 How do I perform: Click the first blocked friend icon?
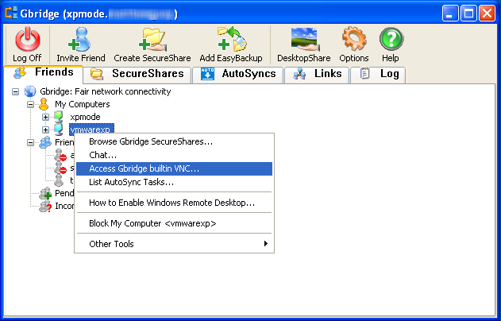click(60, 155)
